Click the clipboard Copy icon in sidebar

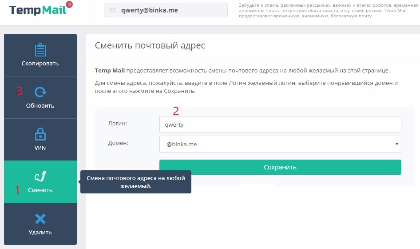(x=40, y=50)
